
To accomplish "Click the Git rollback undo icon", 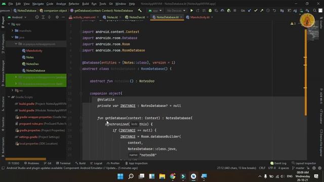I will [274, 11].
